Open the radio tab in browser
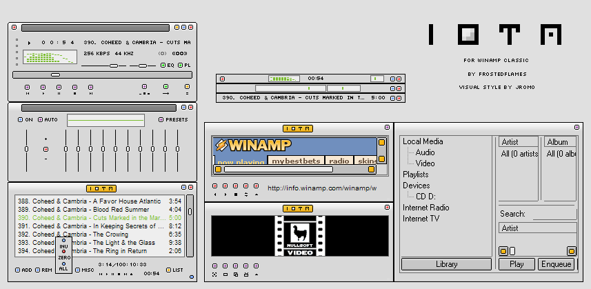 (x=339, y=161)
